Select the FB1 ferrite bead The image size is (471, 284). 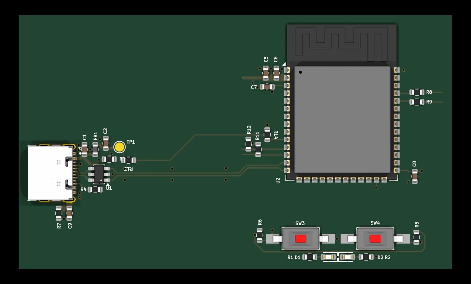tap(95, 149)
